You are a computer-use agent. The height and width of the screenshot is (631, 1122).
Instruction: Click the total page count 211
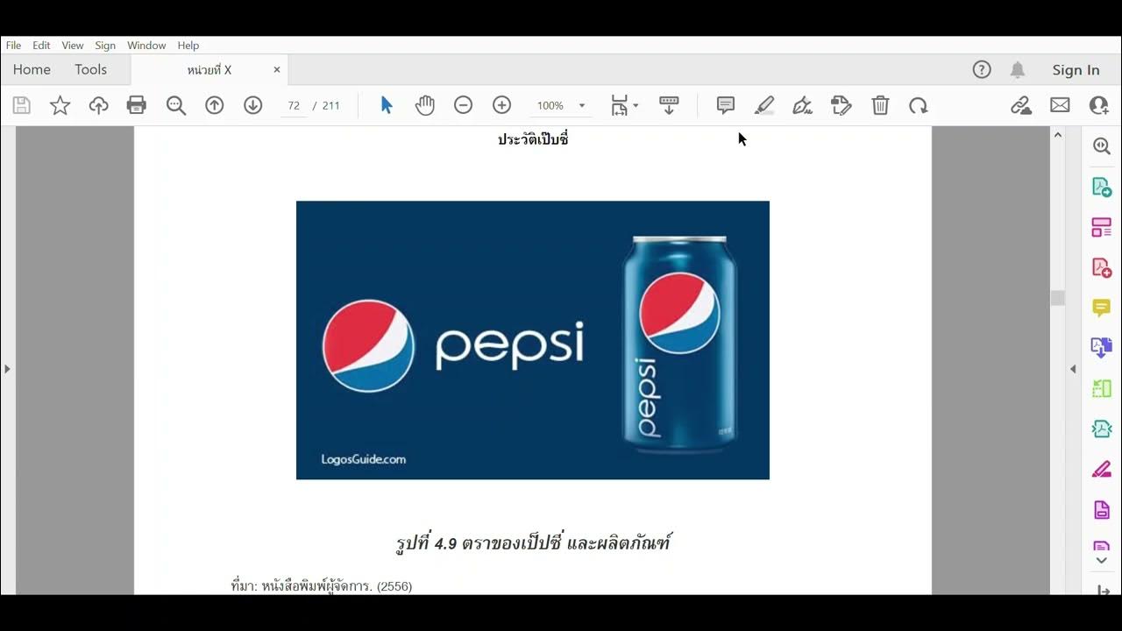330,106
